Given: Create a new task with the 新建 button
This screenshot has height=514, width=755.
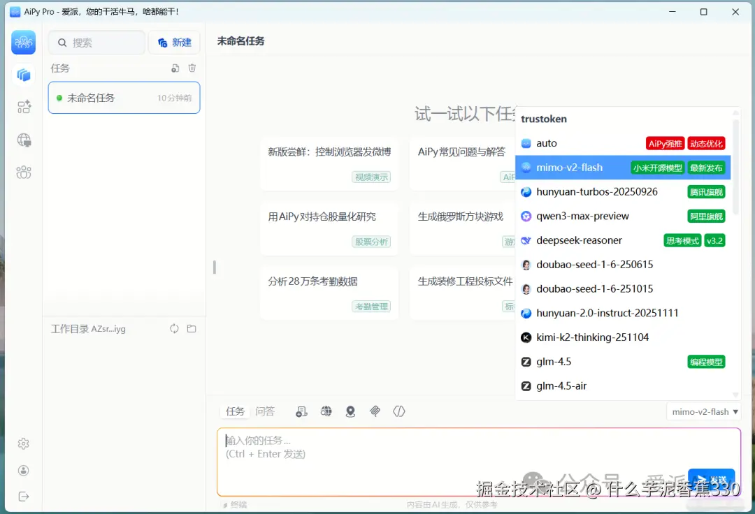Looking at the screenshot, I should pyautogui.click(x=174, y=42).
